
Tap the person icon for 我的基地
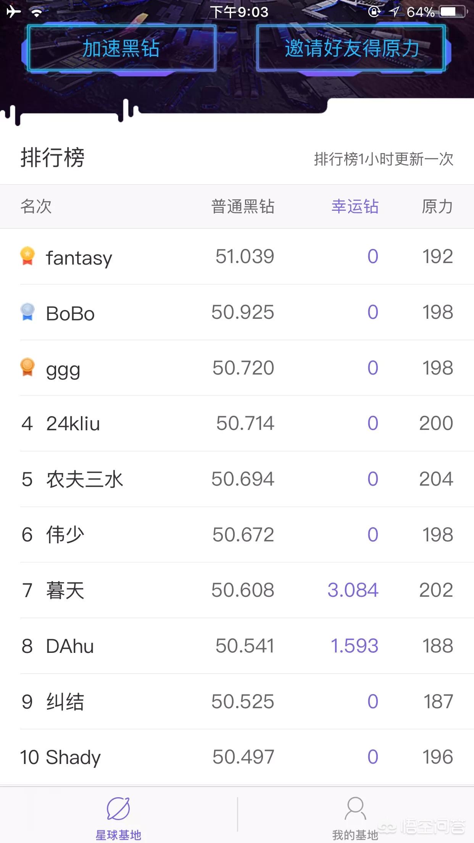(x=355, y=808)
